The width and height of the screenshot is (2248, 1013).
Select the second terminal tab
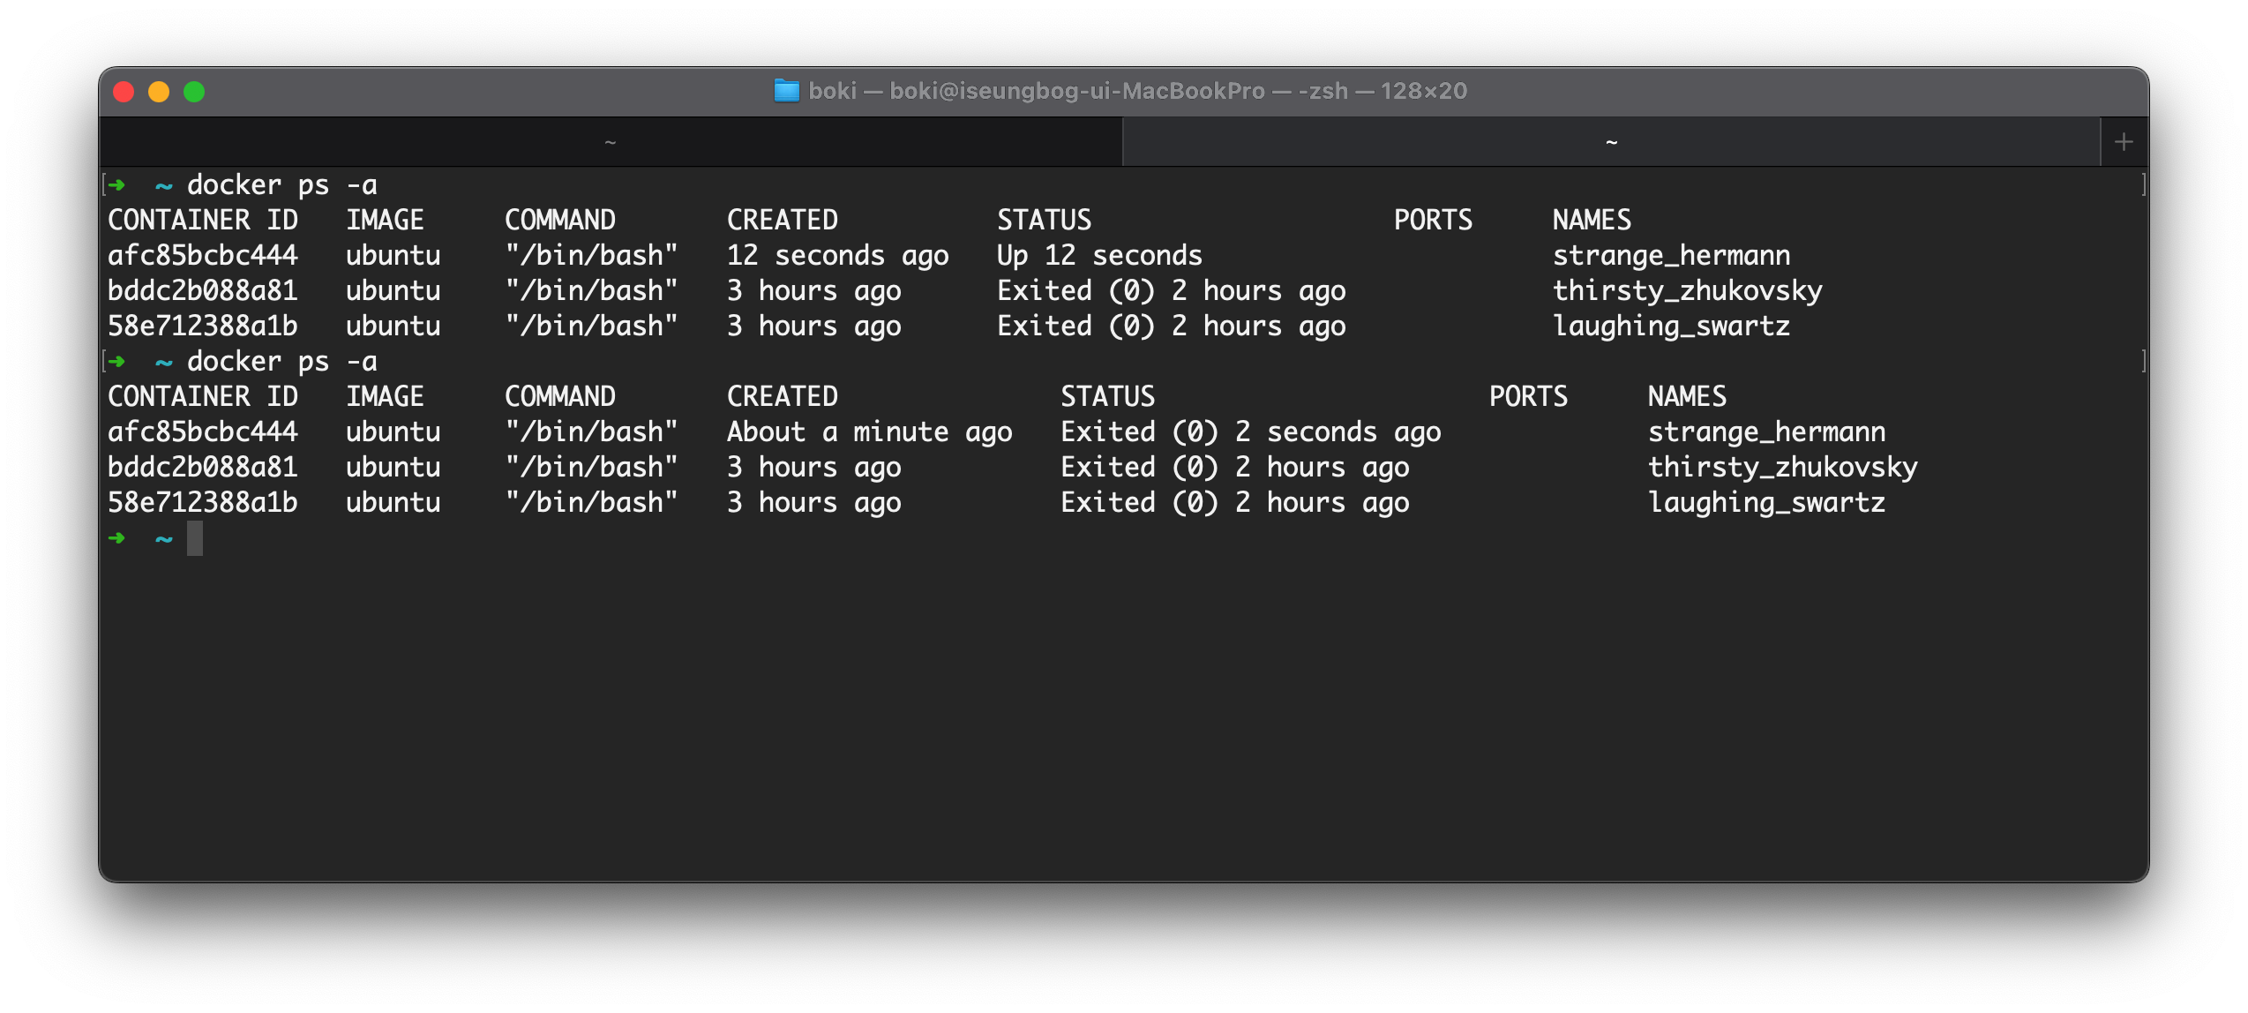click(x=1611, y=142)
